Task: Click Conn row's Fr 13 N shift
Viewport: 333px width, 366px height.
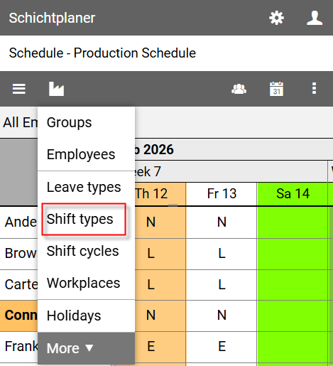Action: coord(222,316)
